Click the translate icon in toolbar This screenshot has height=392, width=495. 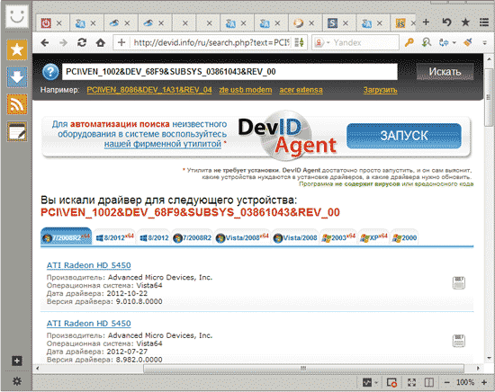click(x=444, y=42)
